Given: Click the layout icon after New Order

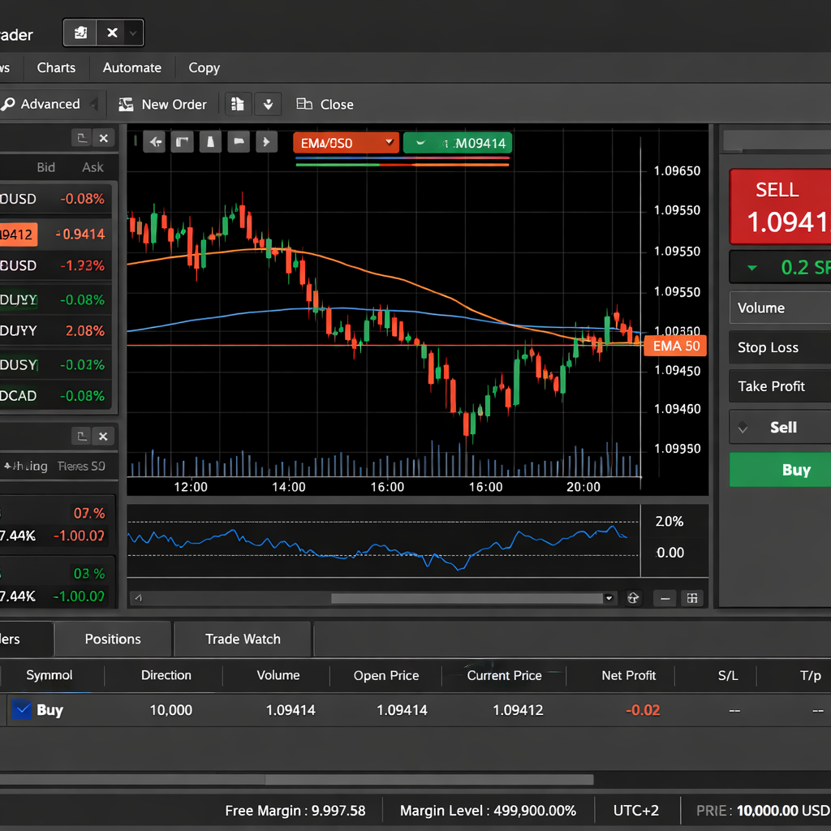Looking at the screenshot, I should (x=238, y=105).
